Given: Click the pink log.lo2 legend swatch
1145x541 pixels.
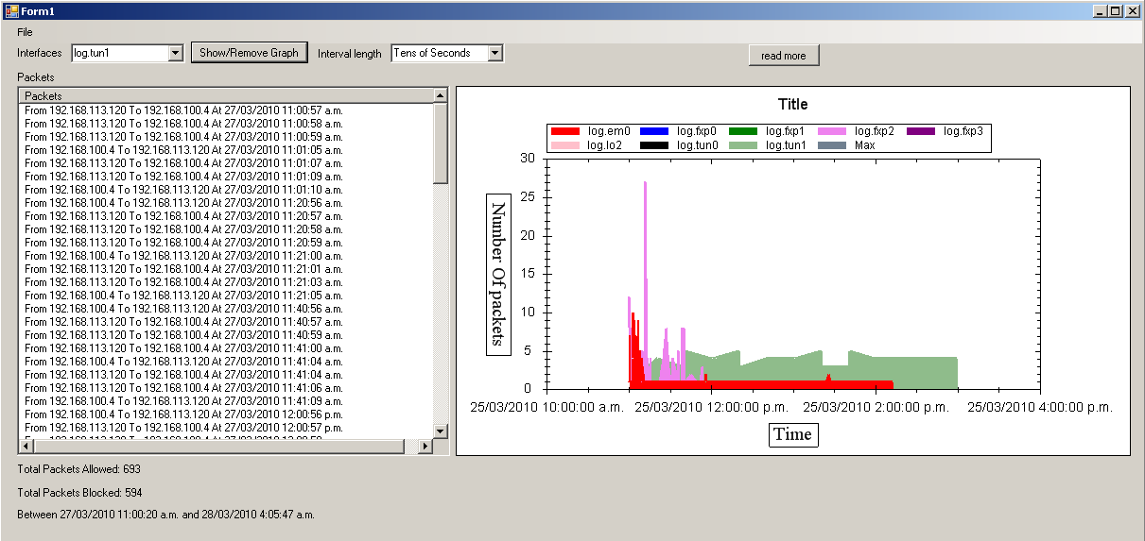Looking at the screenshot, I should tap(565, 145).
